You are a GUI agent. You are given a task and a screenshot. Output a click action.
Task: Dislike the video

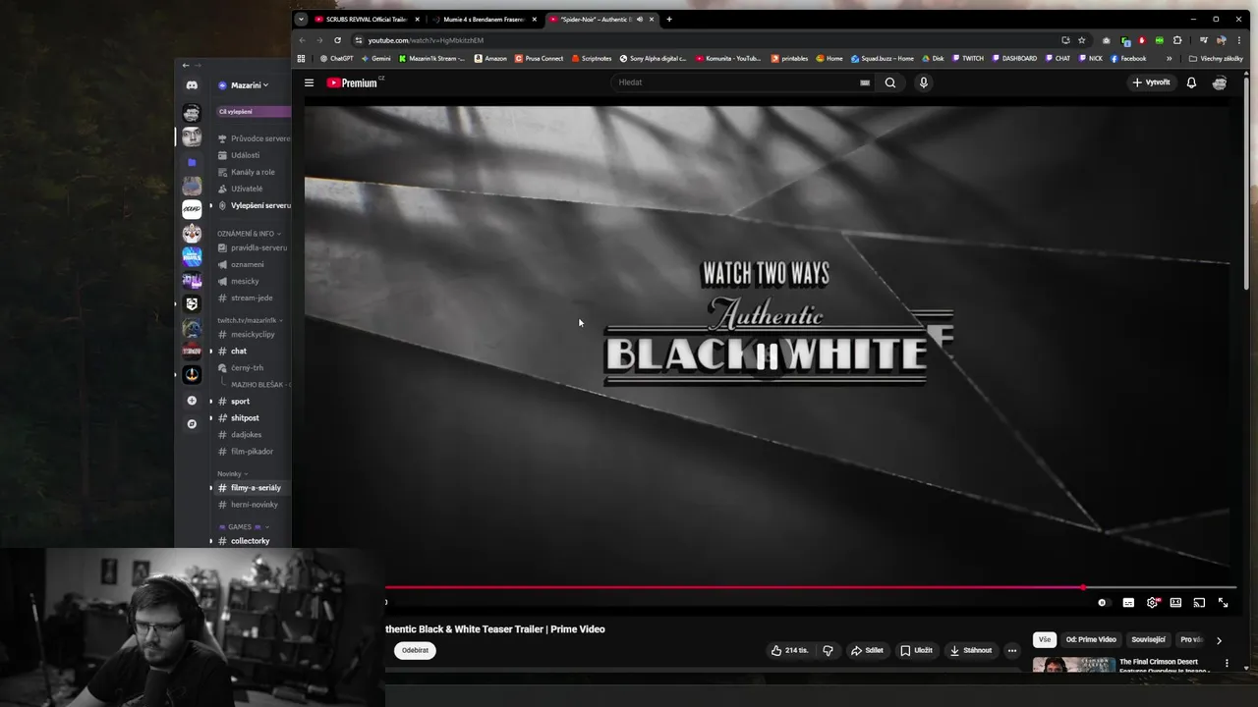click(x=828, y=650)
